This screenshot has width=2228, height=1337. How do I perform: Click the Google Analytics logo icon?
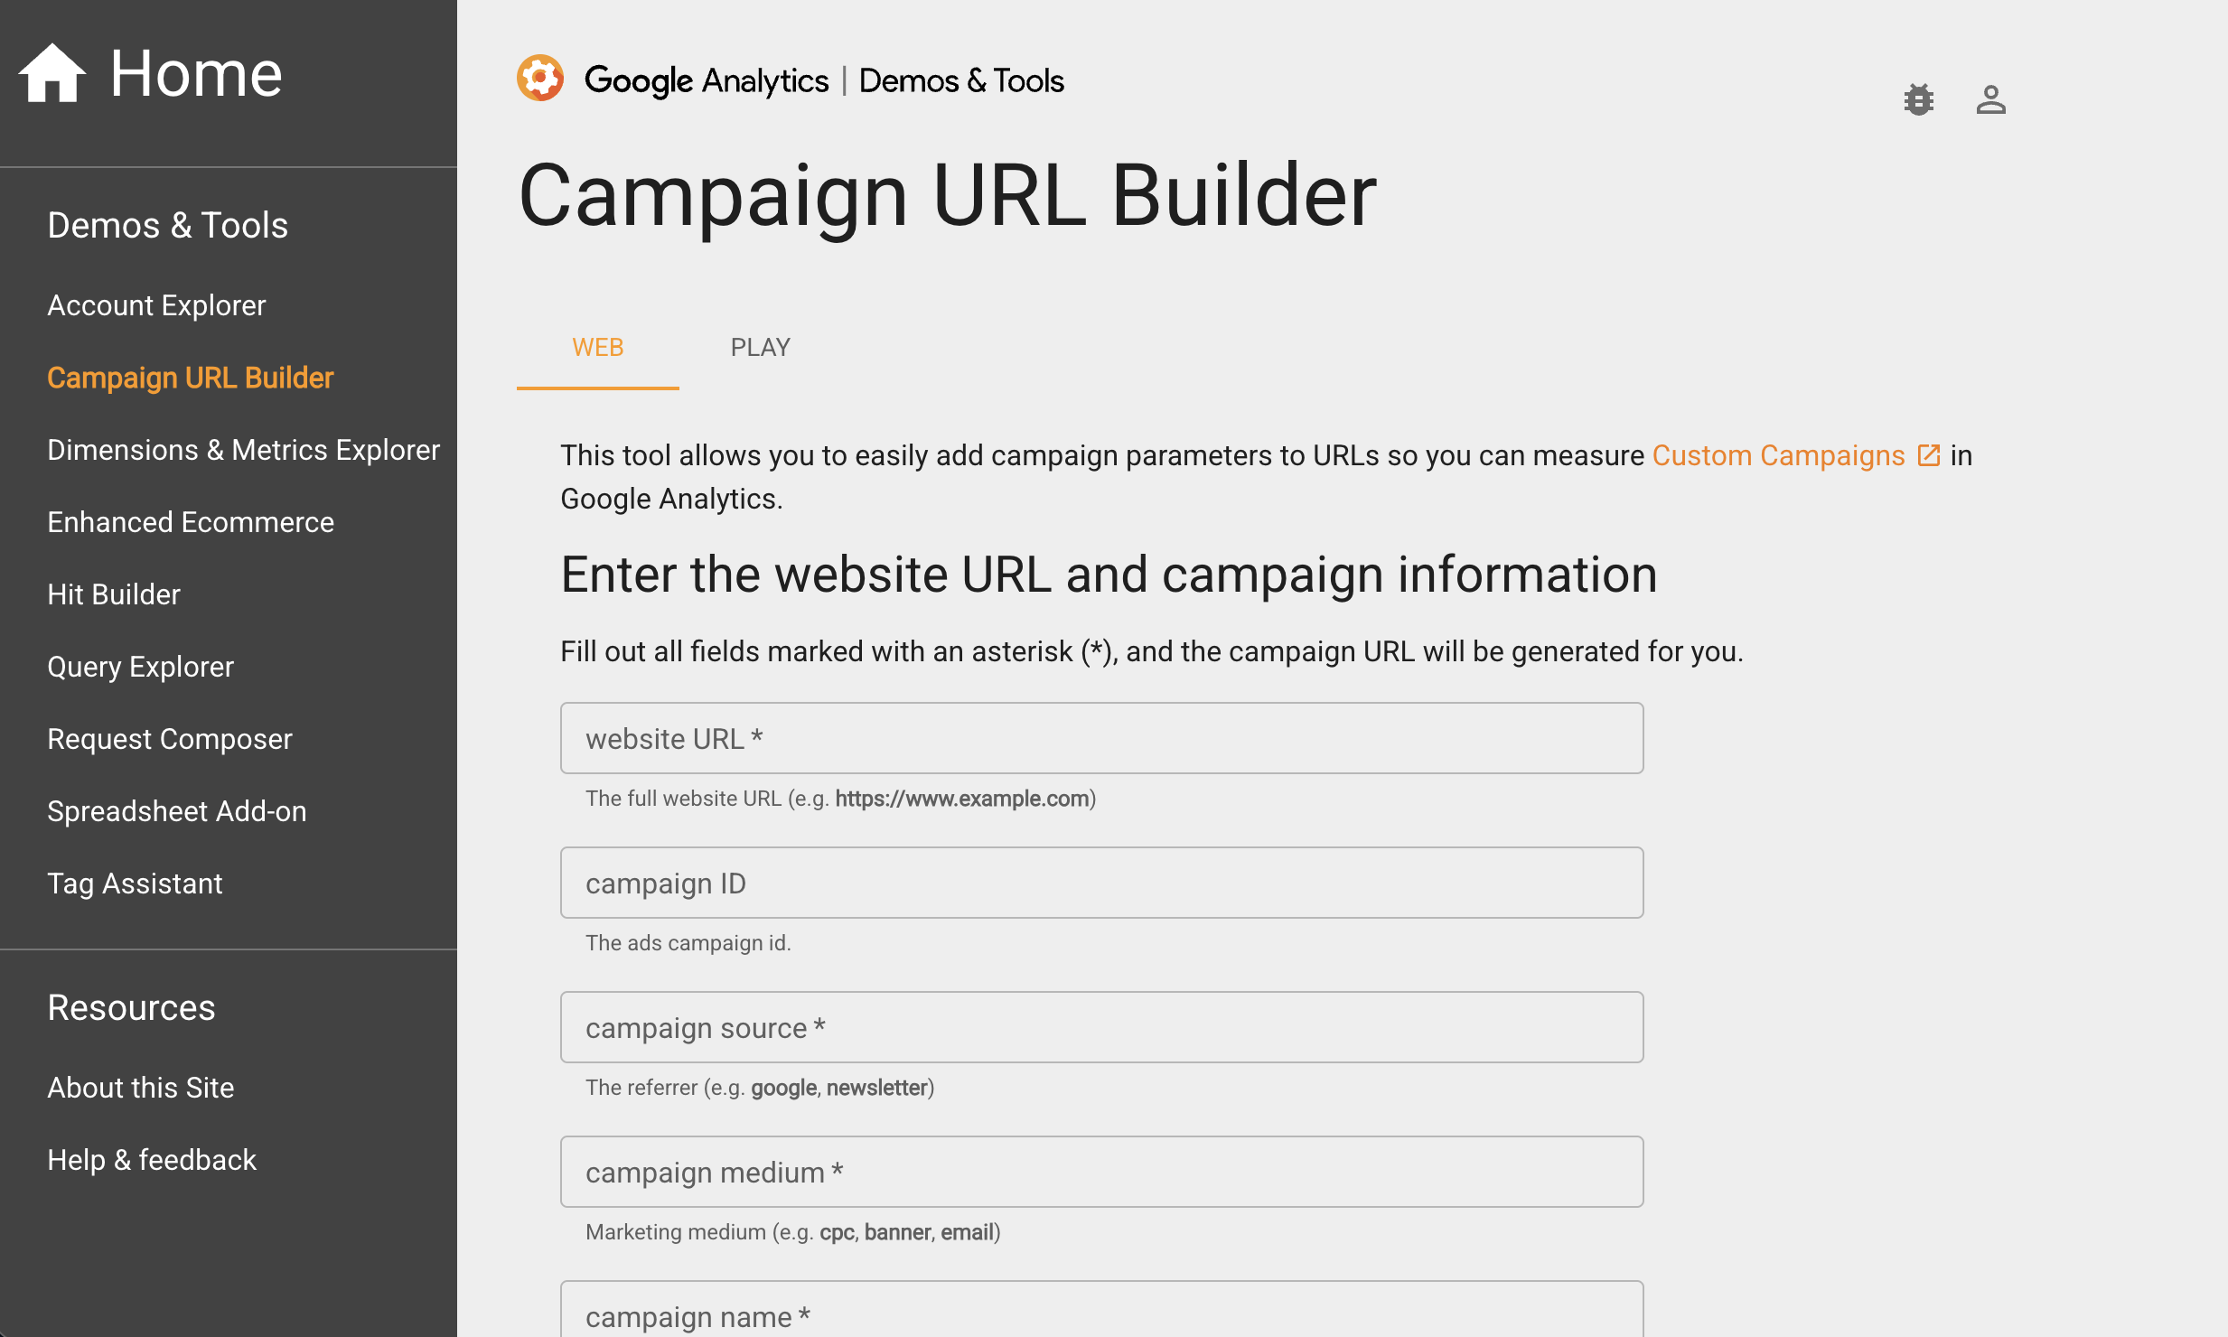[x=540, y=79]
